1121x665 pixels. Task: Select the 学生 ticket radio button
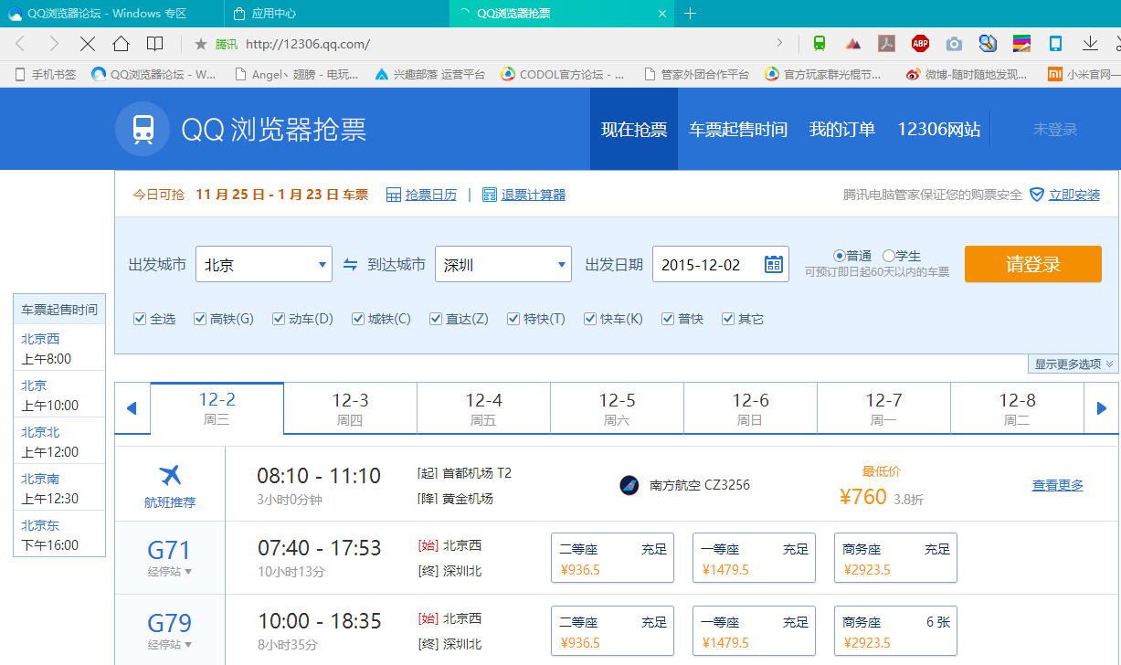pos(888,256)
